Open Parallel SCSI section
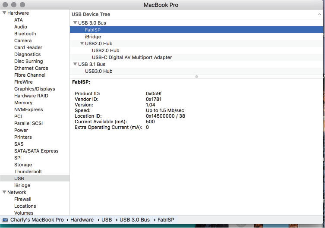325x228 pixels. click(x=28, y=123)
